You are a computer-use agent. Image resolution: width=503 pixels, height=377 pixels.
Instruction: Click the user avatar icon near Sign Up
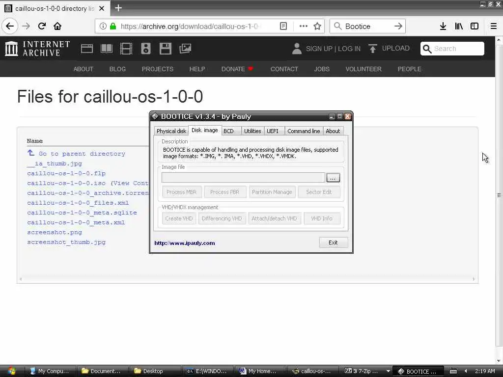click(x=297, y=49)
